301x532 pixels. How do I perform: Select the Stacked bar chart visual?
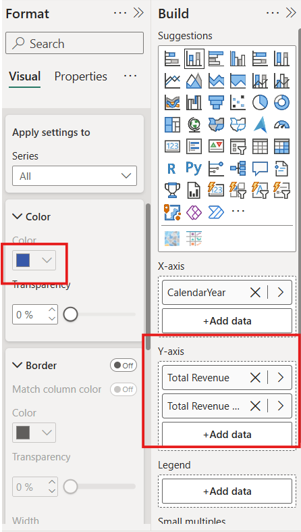[x=172, y=58]
